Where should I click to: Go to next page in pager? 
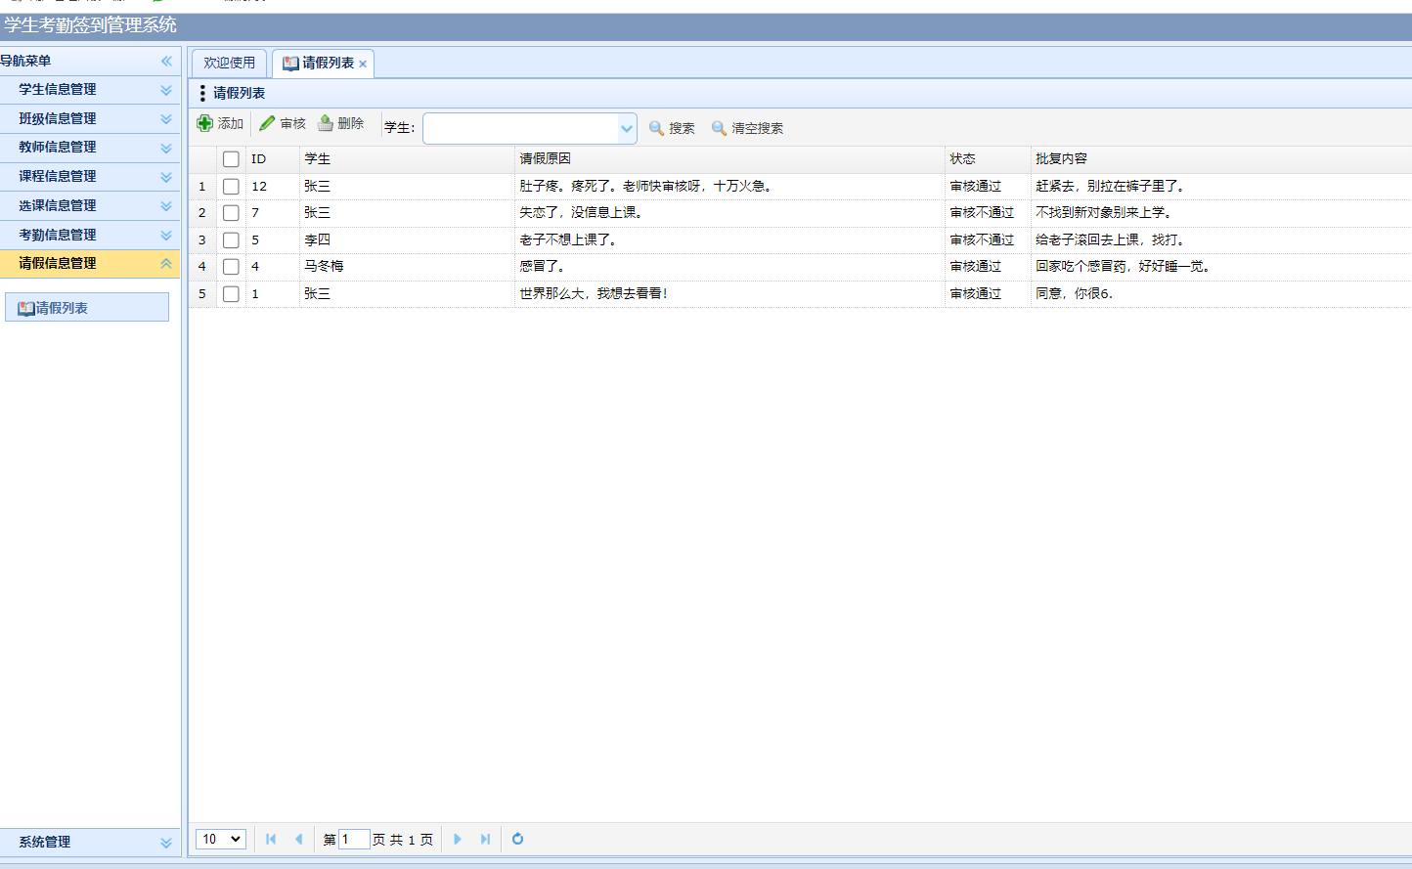(457, 839)
